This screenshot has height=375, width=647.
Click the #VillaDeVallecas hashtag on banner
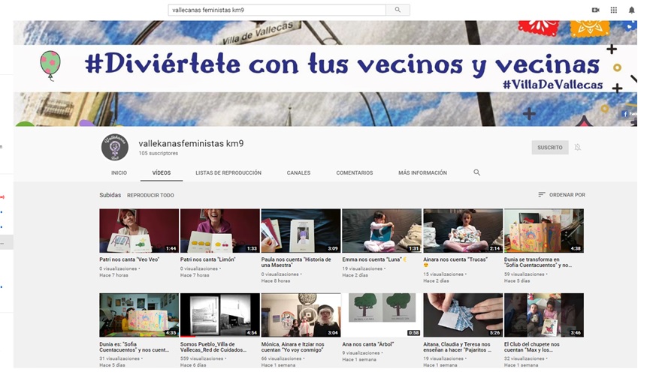pos(553,85)
